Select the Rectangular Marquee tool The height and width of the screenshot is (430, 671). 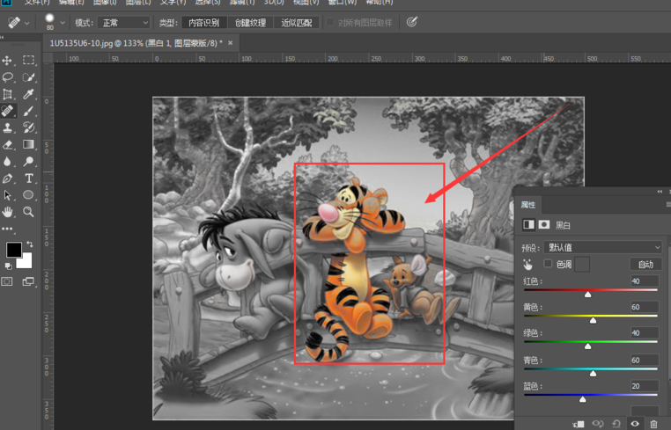[x=28, y=61]
